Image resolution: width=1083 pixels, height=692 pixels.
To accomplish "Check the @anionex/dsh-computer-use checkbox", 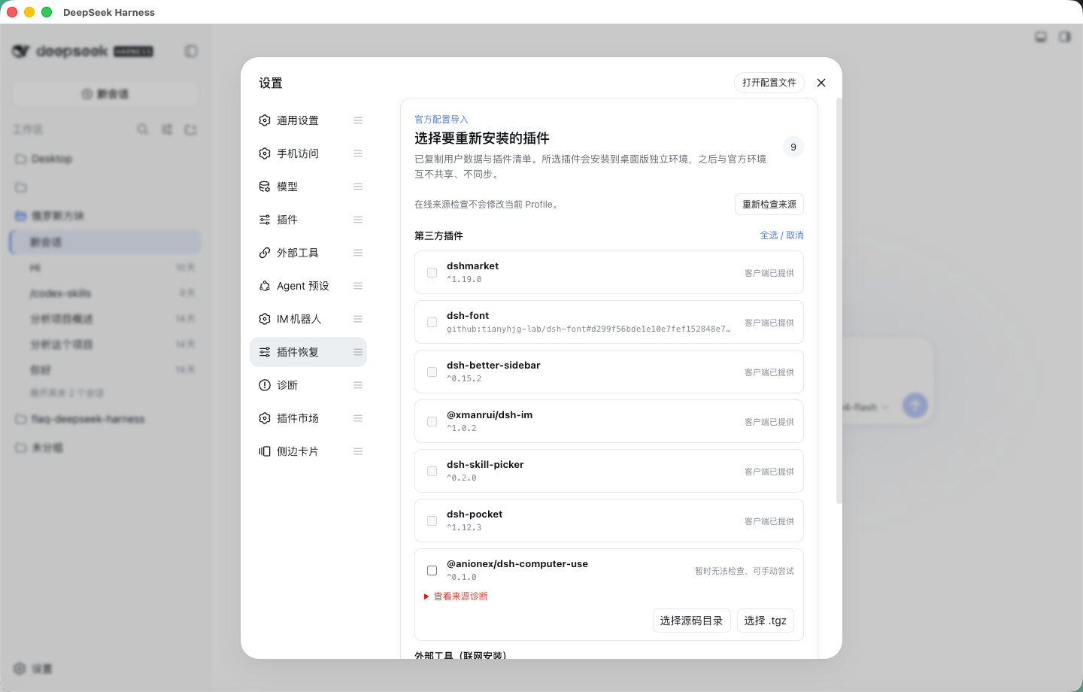I will point(432,570).
